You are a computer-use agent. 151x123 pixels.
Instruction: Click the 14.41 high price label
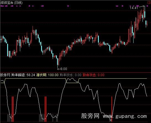point(134,8)
